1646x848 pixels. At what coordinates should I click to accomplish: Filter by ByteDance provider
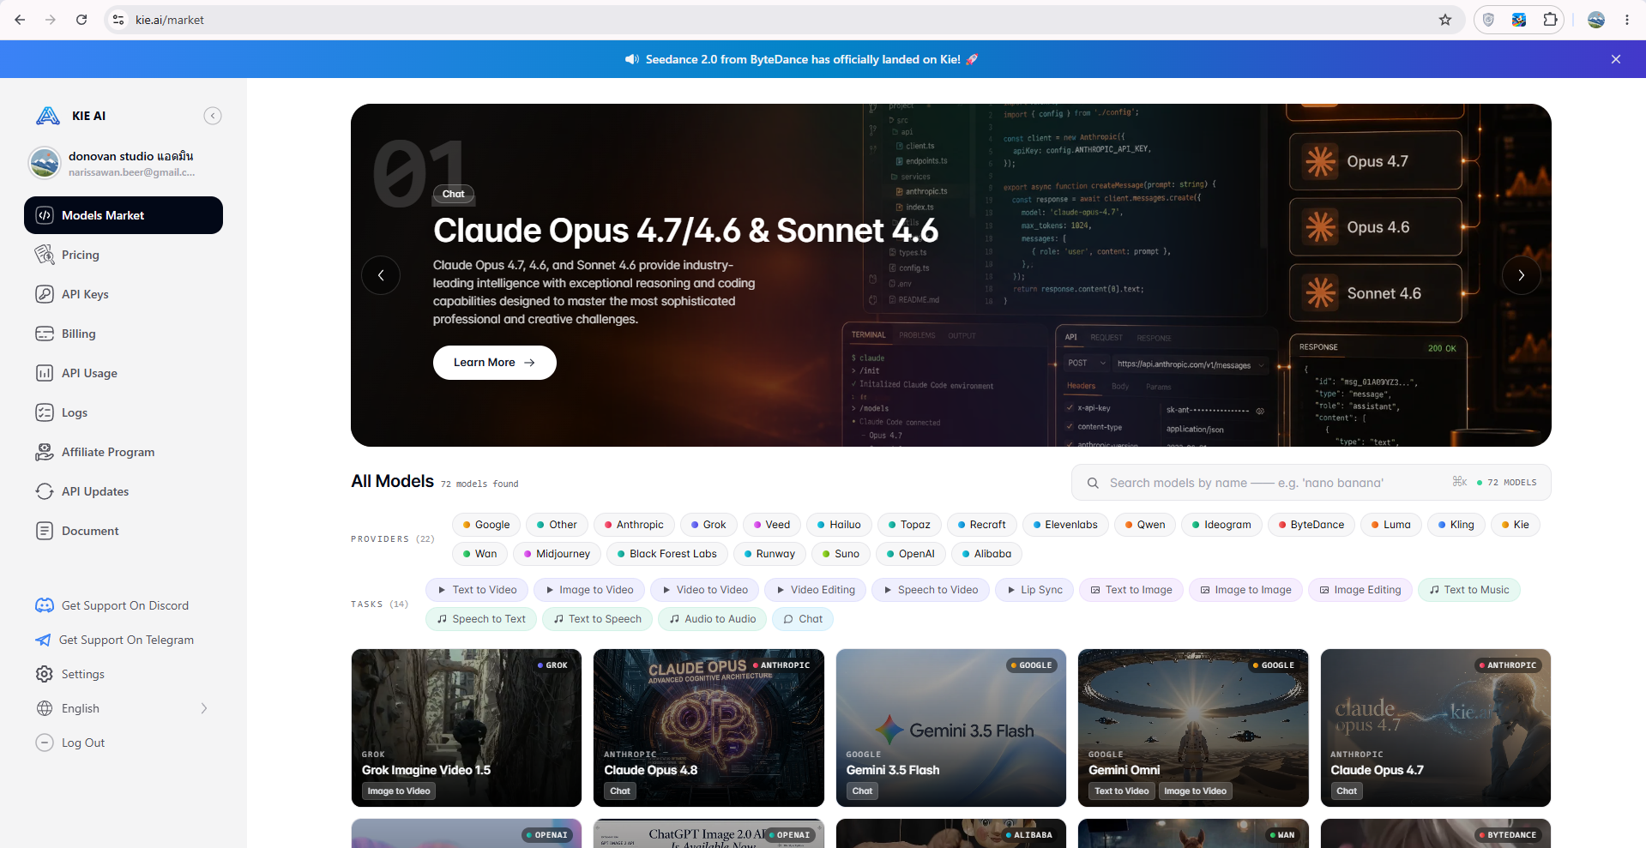point(1311,525)
